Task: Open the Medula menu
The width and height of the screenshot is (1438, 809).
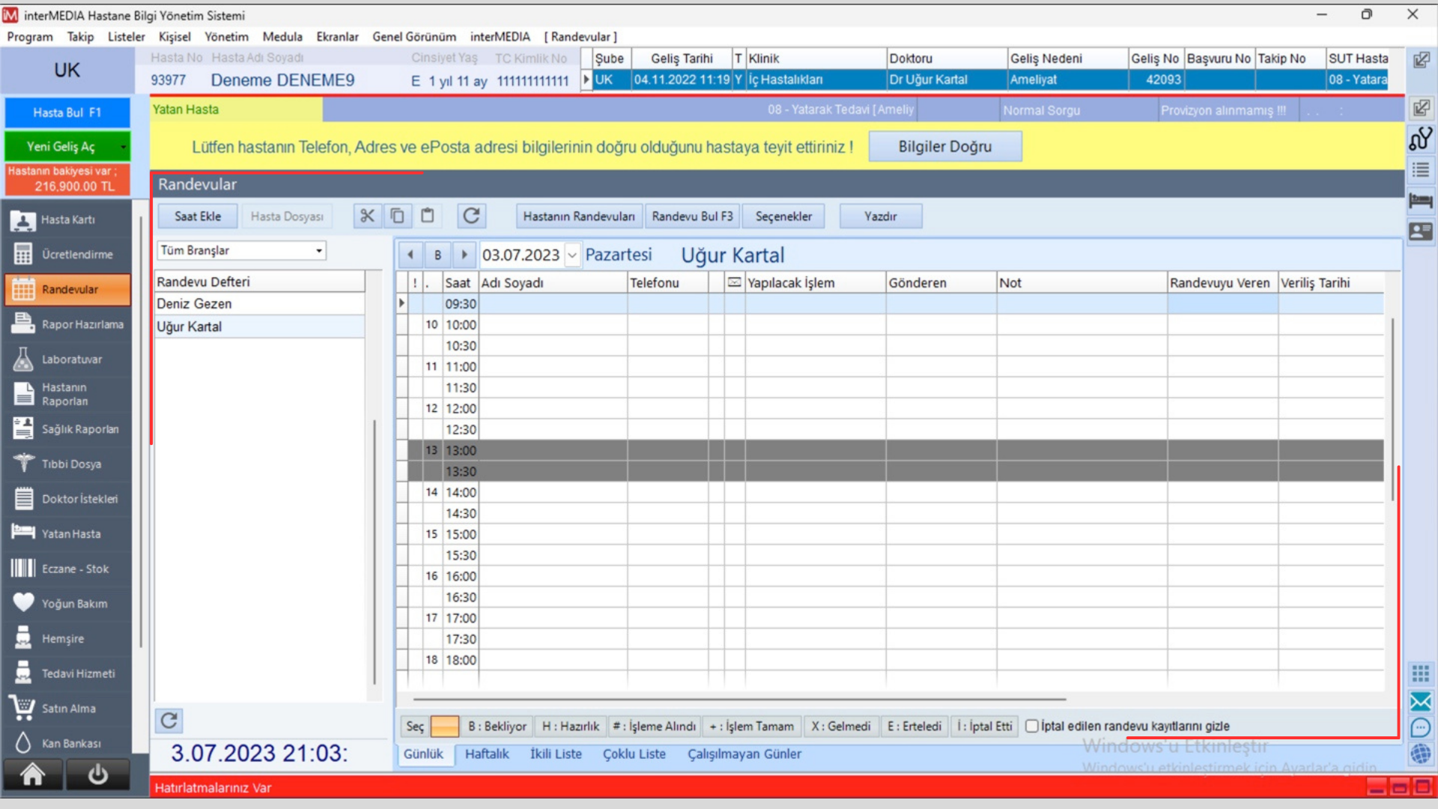Action: tap(282, 37)
